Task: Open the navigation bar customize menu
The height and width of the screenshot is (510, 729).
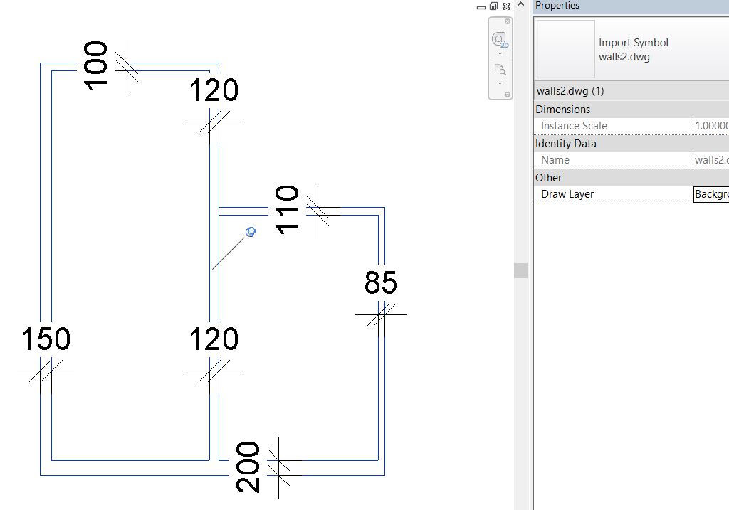Action: click(x=507, y=95)
